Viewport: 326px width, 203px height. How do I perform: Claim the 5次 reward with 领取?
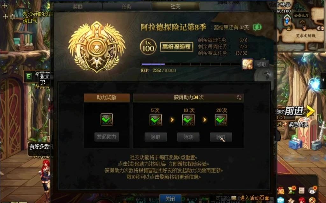click(x=156, y=137)
